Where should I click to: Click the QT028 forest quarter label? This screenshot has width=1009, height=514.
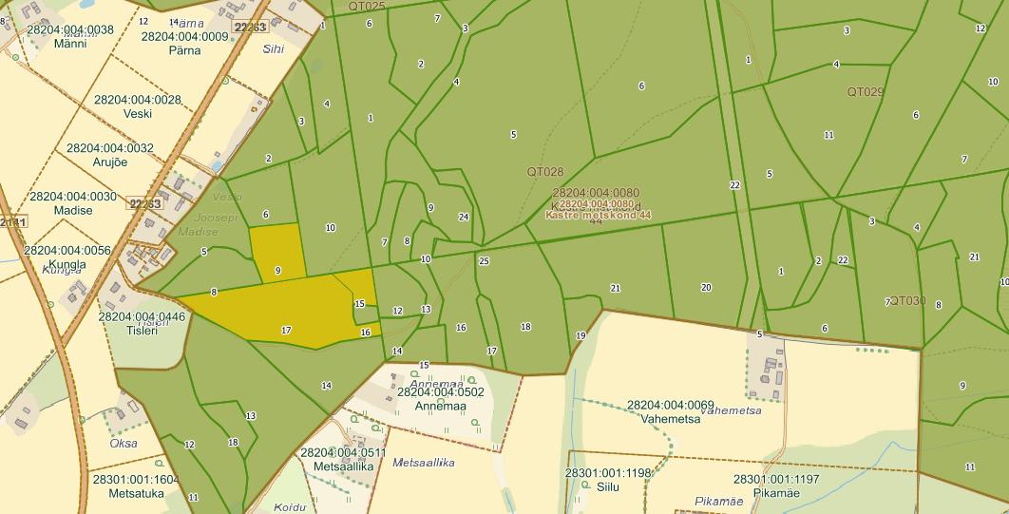coord(545,172)
